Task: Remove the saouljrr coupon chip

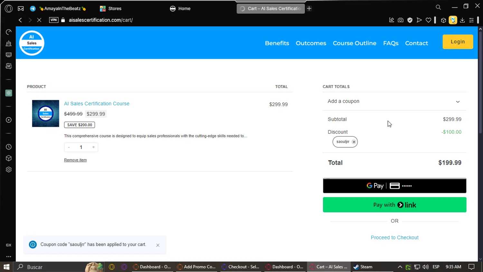Action: click(x=354, y=142)
